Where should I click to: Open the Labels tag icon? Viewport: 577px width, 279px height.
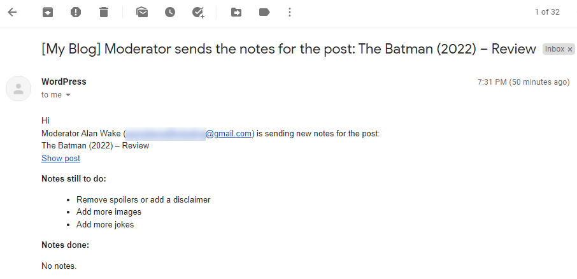pos(264,12)
